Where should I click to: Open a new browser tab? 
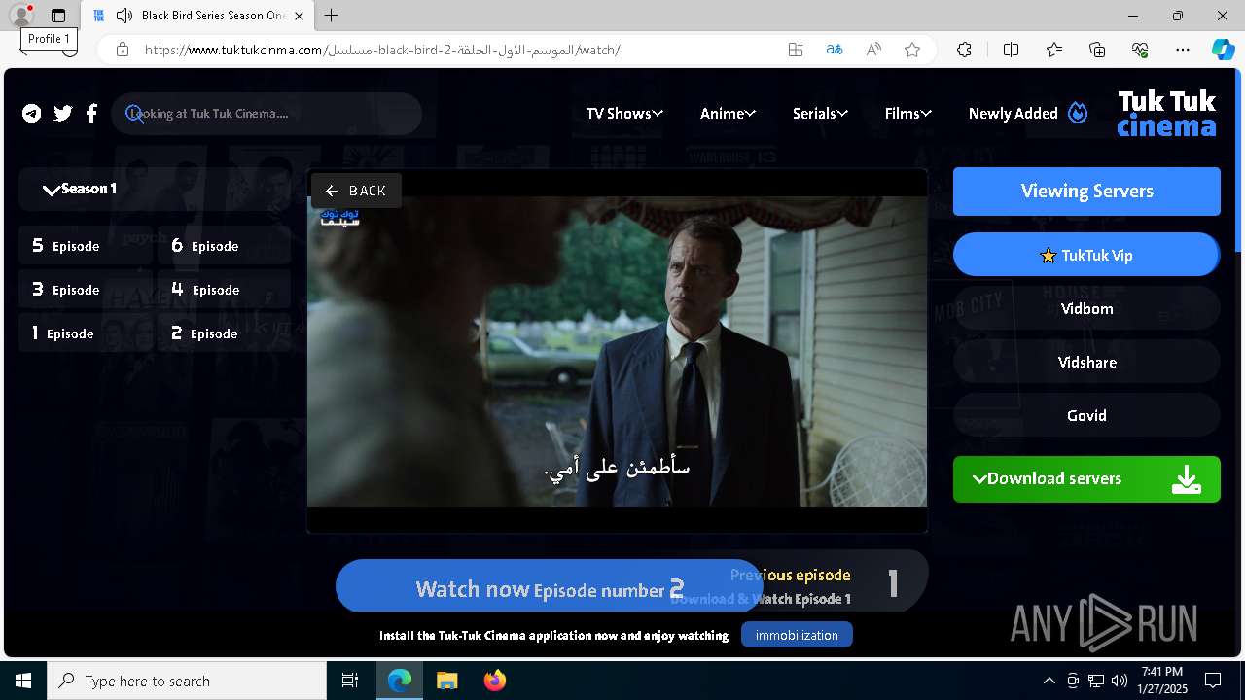coord(332,16)
